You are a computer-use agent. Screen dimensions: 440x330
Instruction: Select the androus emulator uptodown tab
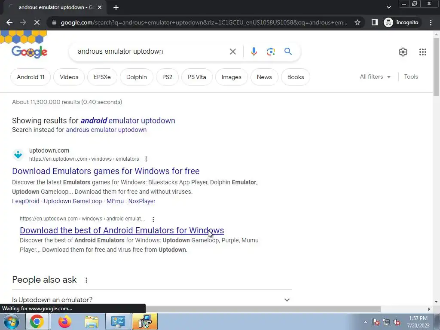(55, 7)
